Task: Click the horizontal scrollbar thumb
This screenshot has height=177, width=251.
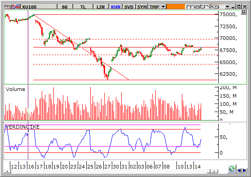Action: (x=209, y=171)
